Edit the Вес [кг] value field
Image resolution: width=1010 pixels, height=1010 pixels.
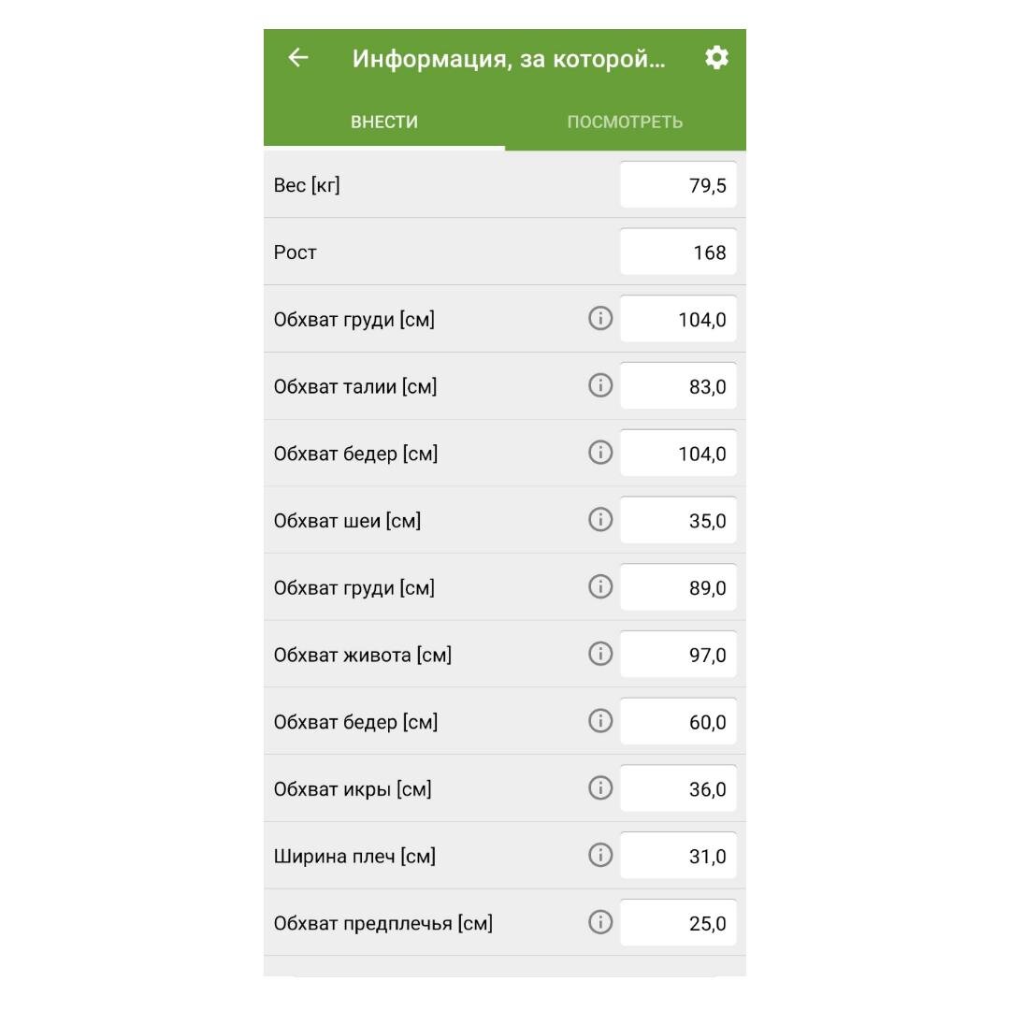coord(678,185)
